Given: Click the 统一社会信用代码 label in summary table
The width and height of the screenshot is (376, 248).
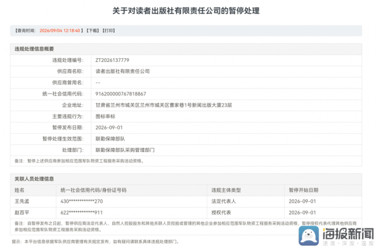Looking at the screenshot, I should click(x=63, y=94).
